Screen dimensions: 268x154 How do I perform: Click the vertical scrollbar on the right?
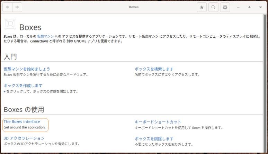(x=265, y=83)
